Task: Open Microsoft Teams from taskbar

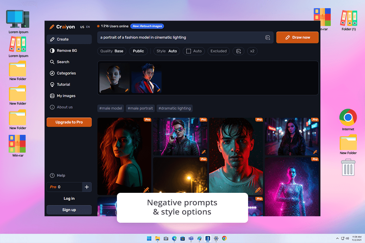Action: point(191,238)
